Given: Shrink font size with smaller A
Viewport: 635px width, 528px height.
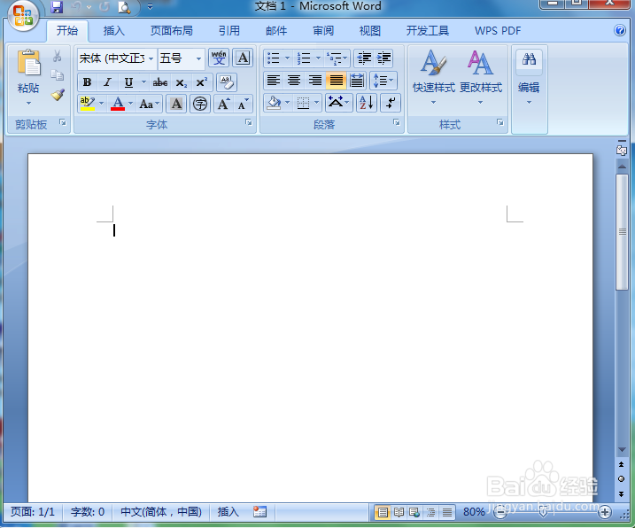Looking at the screenshot, I should (x=244, y=105).
